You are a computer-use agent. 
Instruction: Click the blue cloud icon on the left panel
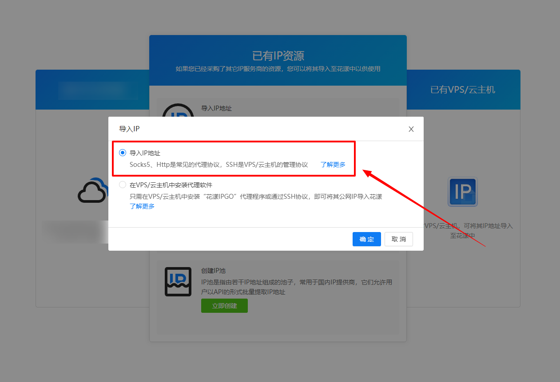pos(92,192)
